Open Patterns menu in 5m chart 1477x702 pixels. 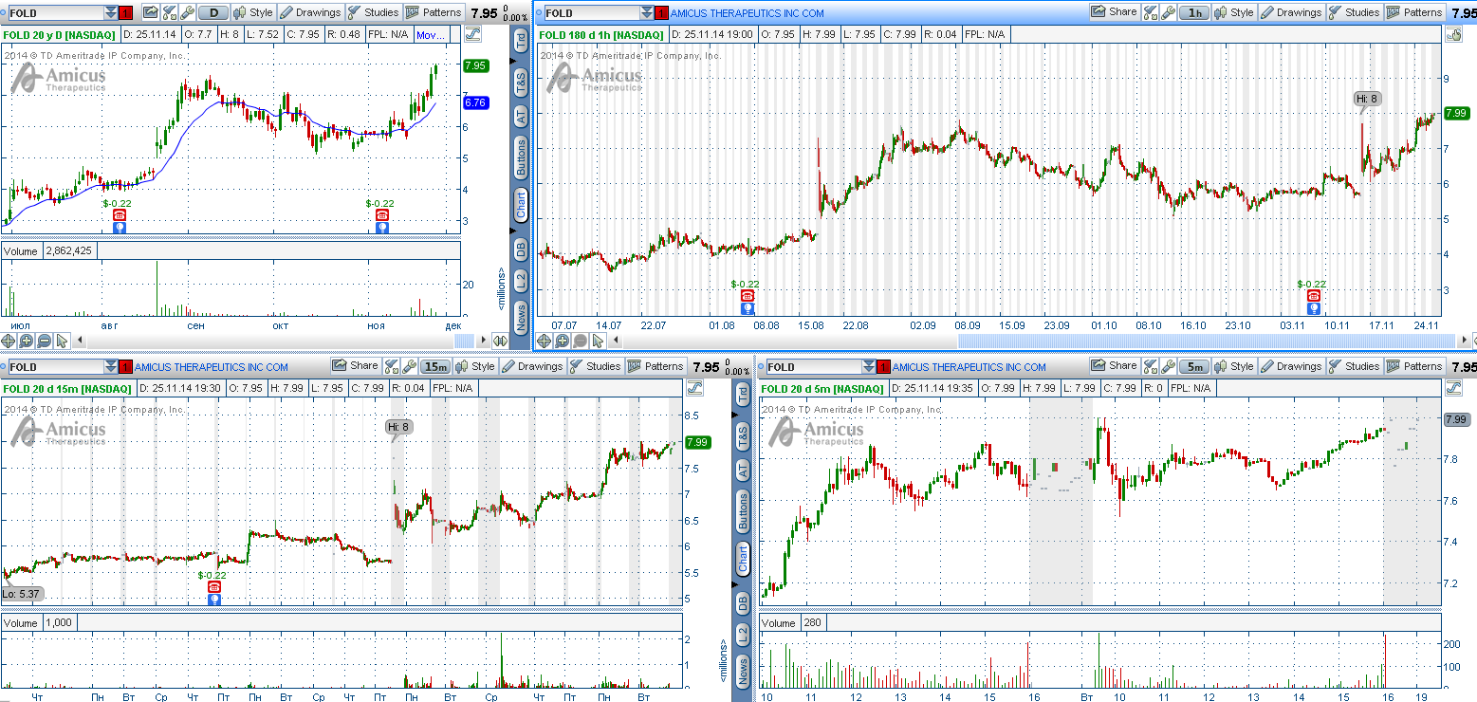click(1413, 366)
